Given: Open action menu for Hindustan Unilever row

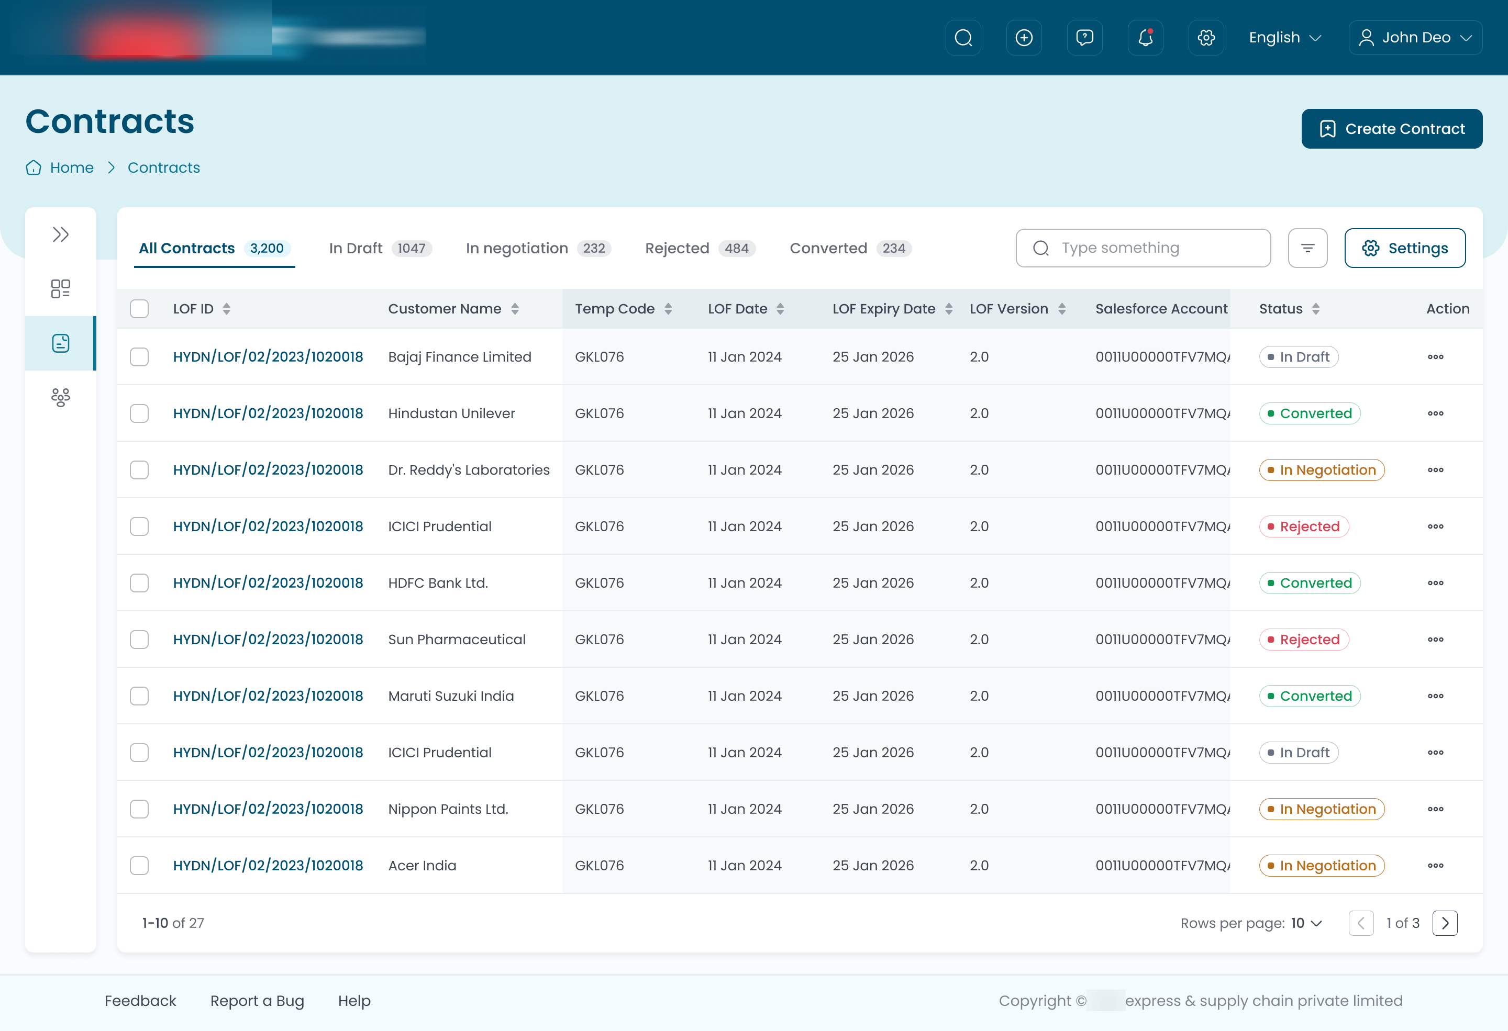Looking at the screenshot, I should tap(1435, 413).
